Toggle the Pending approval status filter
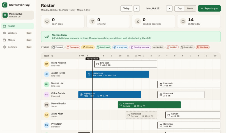 (140, 47)
